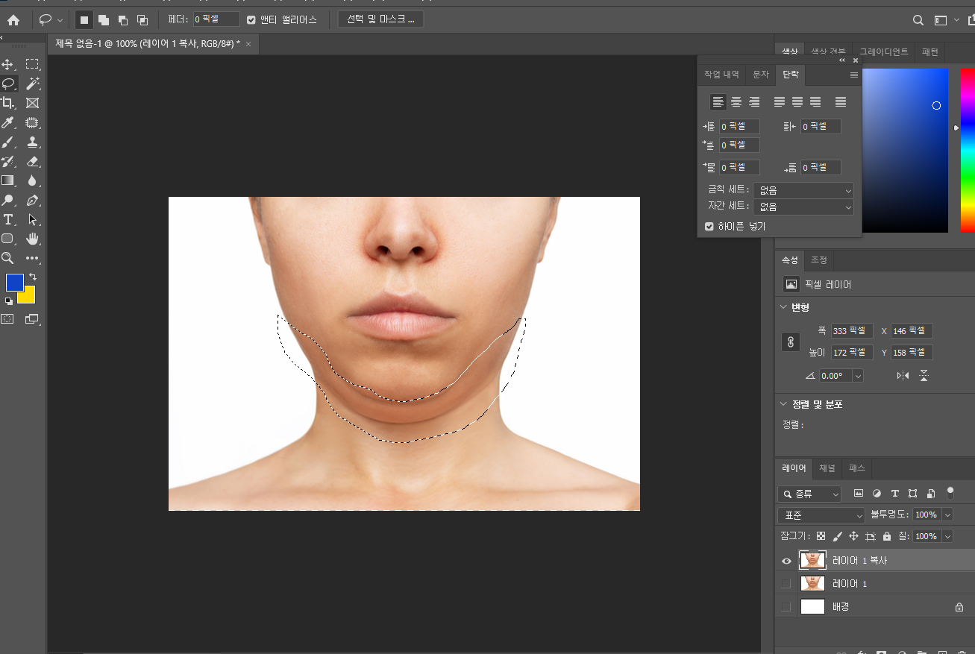Uncheck the 하이픈 넣기 checkbox
The width and height of the screenshot is (975, 654).
[x=709, y=227]
